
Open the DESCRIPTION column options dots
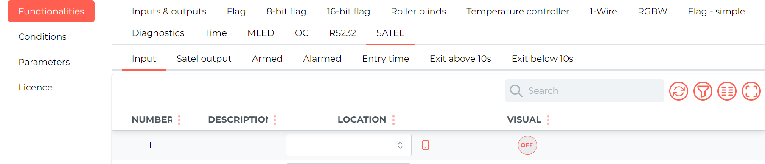tap(275, 120)
